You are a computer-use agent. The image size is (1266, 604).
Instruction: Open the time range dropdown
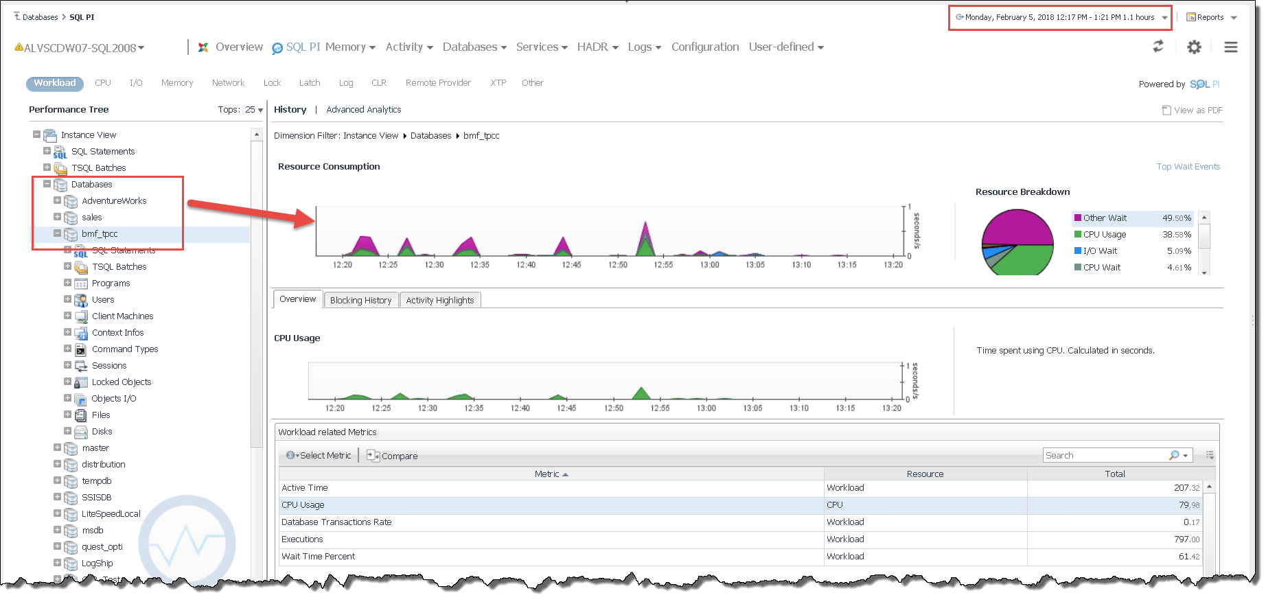point(1164,18)
